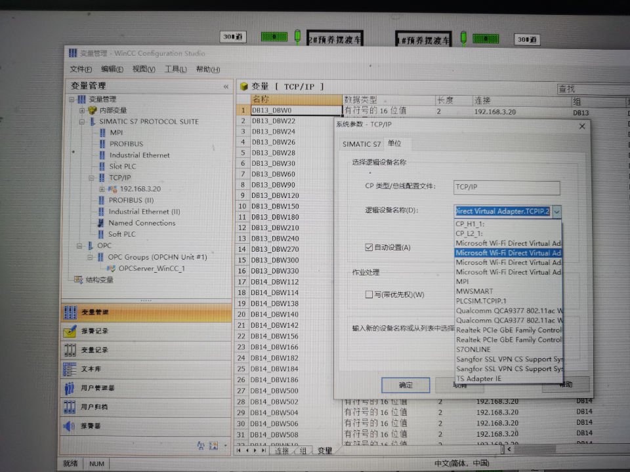The width and height of the screenshot is (630, 472).
Task: Open the 逻辑设备名称 dropdown arrow
Action: tap(556, 211)
